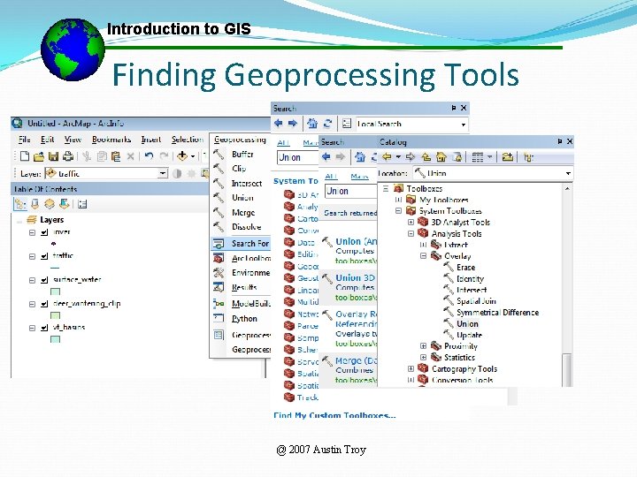Click the Delete X icon in toolbar
The width and height of the screenshot is (637, 477).
(x=130, y=156)
